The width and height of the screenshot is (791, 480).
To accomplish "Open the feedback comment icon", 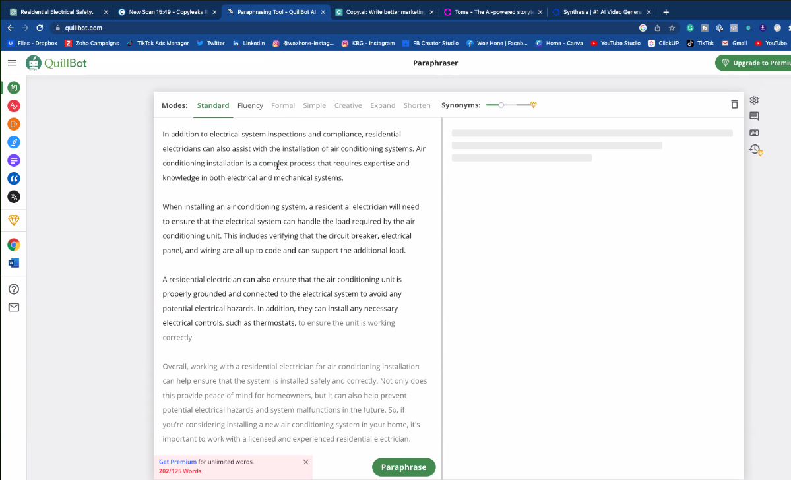I will (x=754, y=116).
